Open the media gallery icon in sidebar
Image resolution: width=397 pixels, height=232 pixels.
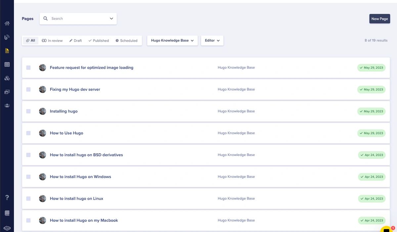click(x=7, y=92)
